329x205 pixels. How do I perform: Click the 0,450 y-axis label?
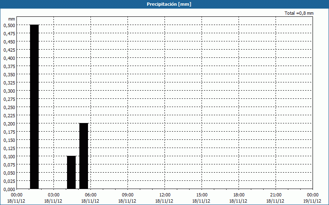click(x=9, y=42)
